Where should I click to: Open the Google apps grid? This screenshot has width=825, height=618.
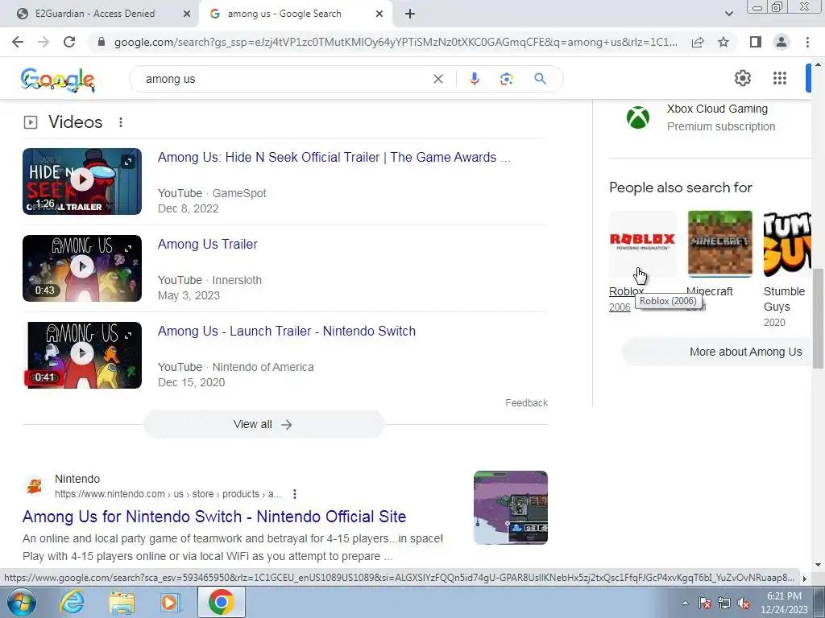tap(780, 78)
